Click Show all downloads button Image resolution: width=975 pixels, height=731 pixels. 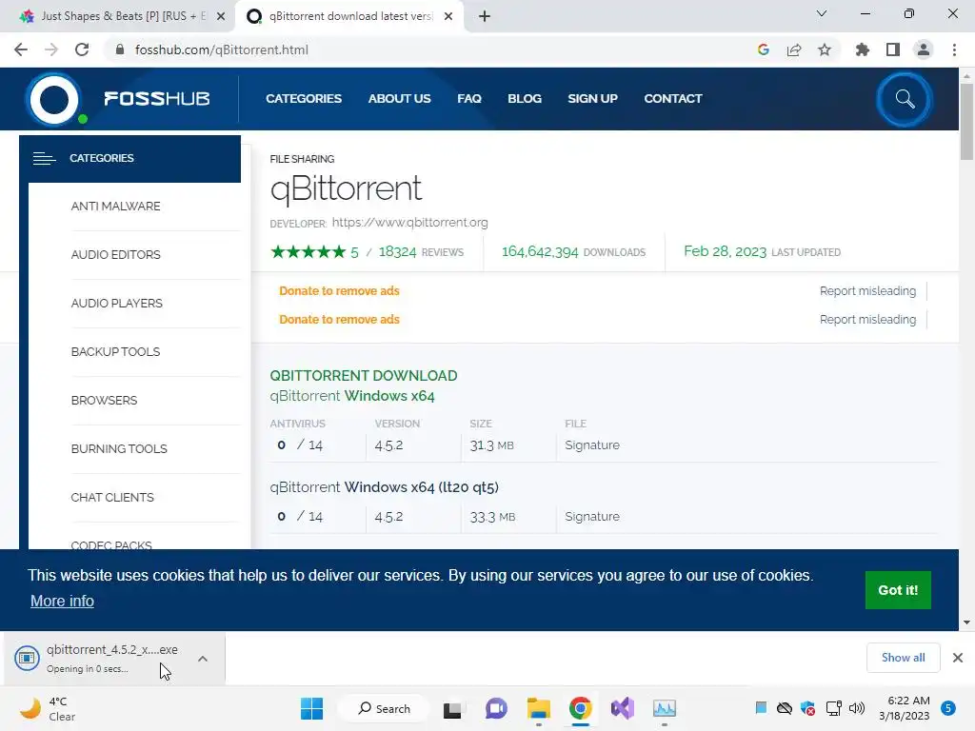tap(903, 658)
